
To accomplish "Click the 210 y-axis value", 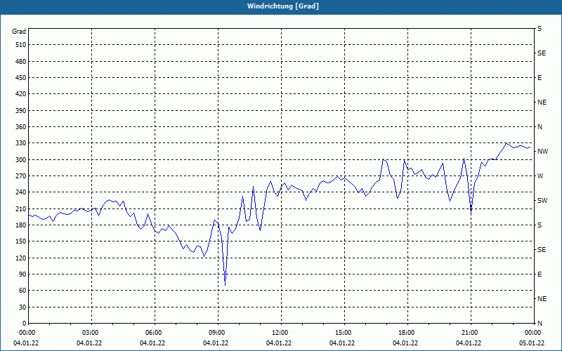I will coord(21,208).
